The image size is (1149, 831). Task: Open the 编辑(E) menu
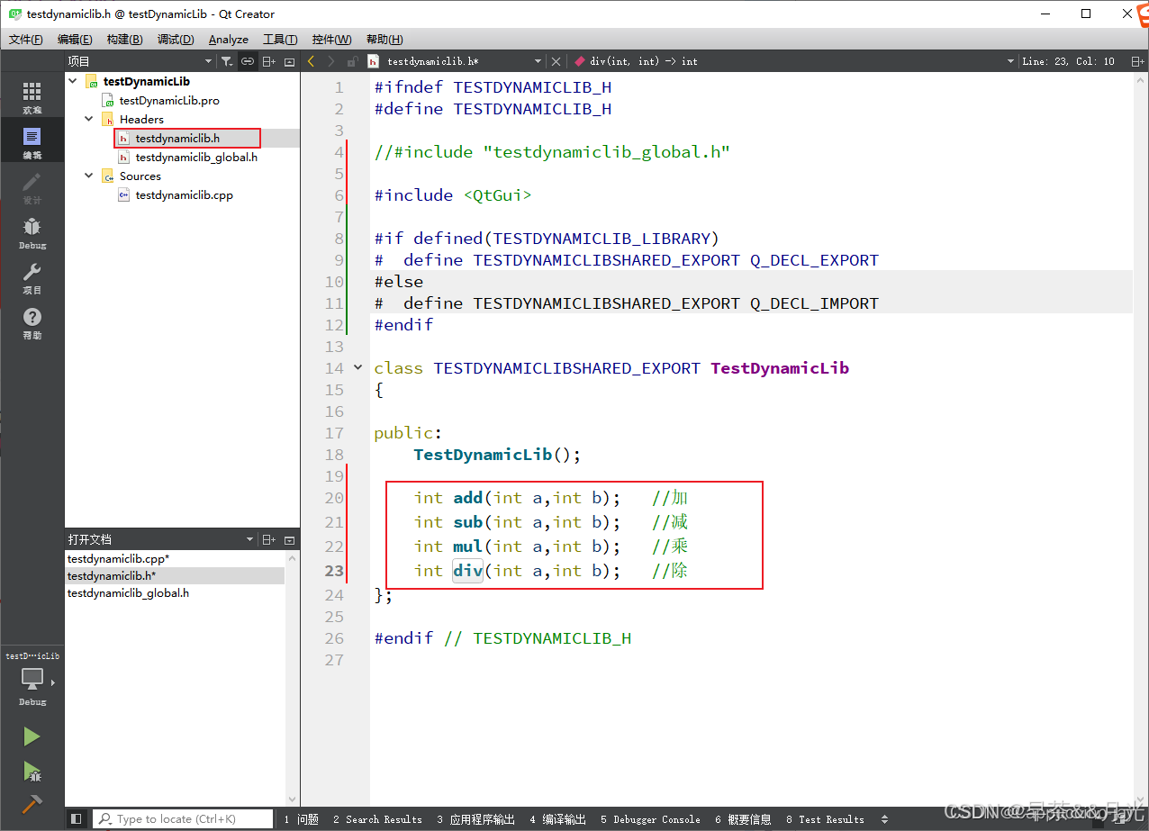(x=75, y=40)
